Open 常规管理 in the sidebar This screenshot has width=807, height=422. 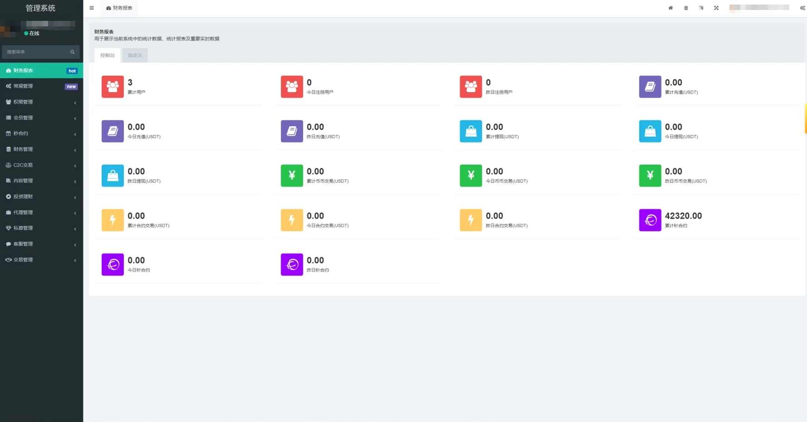coord(41,86)
